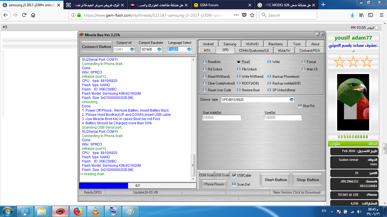Click the yousif adam77 eagle avatar
The width and height of the screenshot is (387, 217).
[x=353, y=103]
